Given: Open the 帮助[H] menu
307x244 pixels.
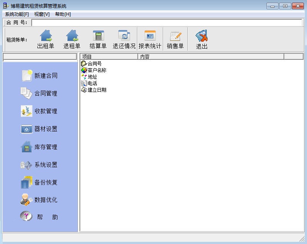Looking at the screenshot, I should [63, 14].
